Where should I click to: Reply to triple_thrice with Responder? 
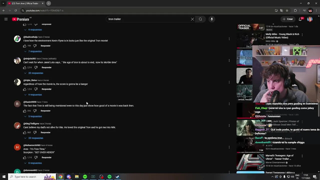[46, 89]
